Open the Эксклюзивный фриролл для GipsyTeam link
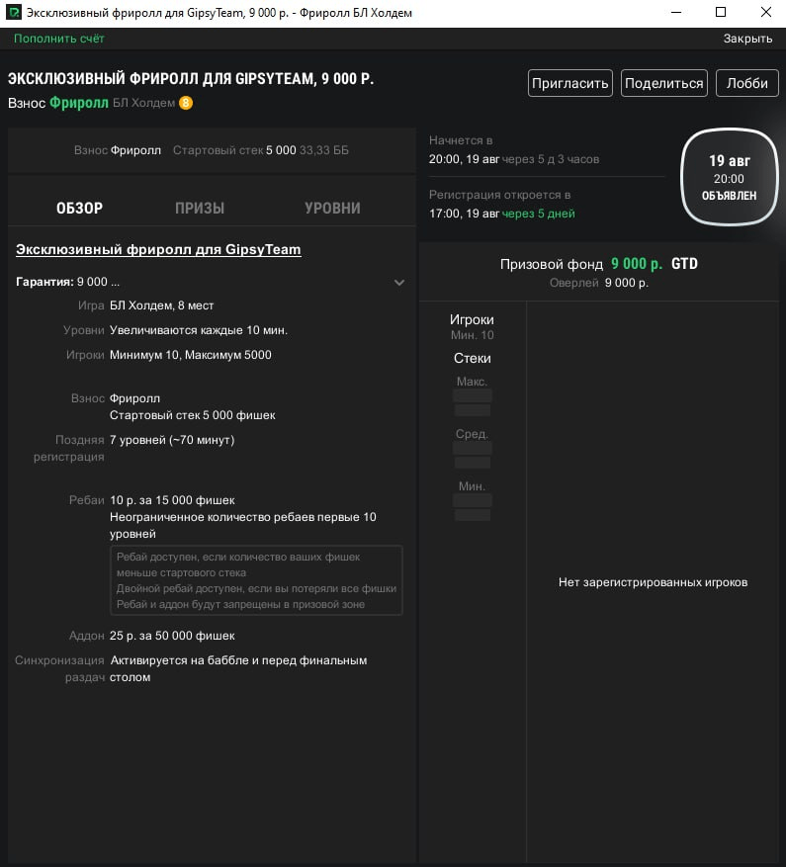 pos(158,249)
